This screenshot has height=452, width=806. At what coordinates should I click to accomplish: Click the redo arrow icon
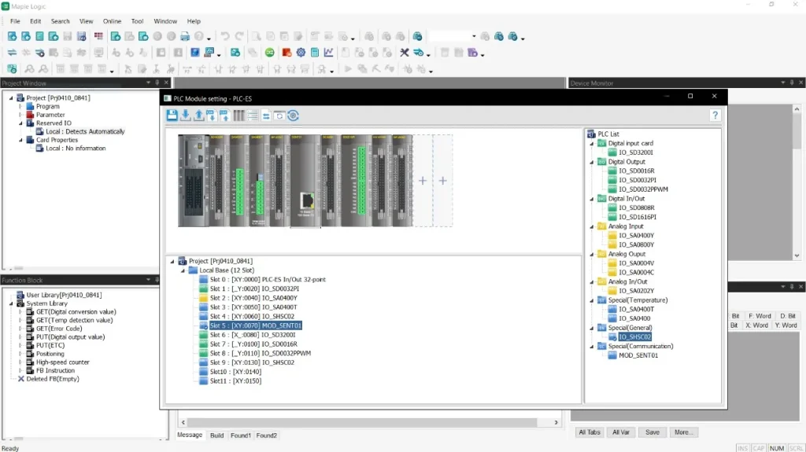[x=239, y=36]
